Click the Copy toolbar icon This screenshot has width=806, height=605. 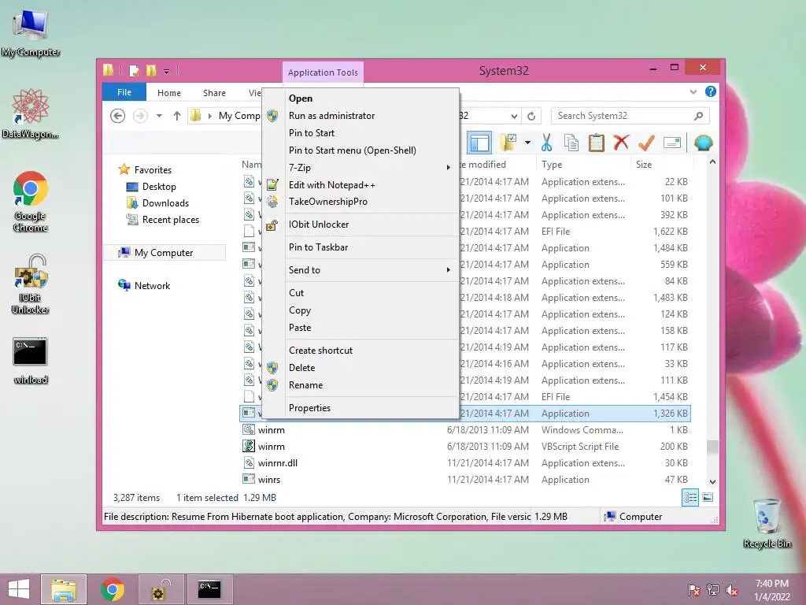571,143
